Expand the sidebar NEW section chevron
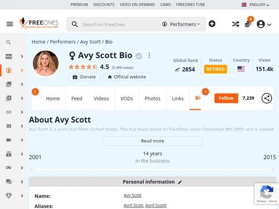 point(22,56)
